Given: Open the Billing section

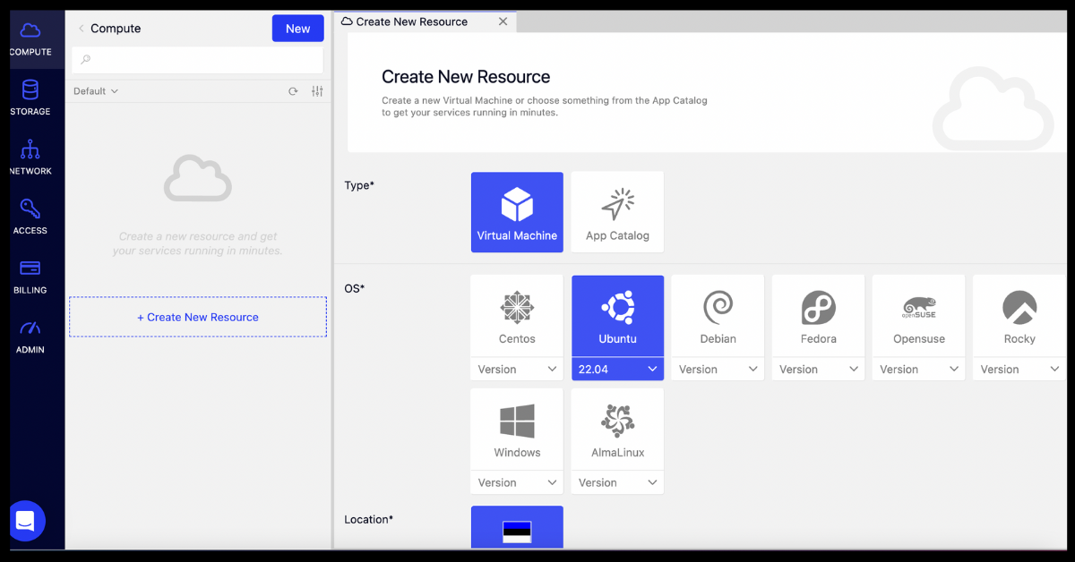Looking at the screenshot, I should pyautogui.click(x=30, y=276).
